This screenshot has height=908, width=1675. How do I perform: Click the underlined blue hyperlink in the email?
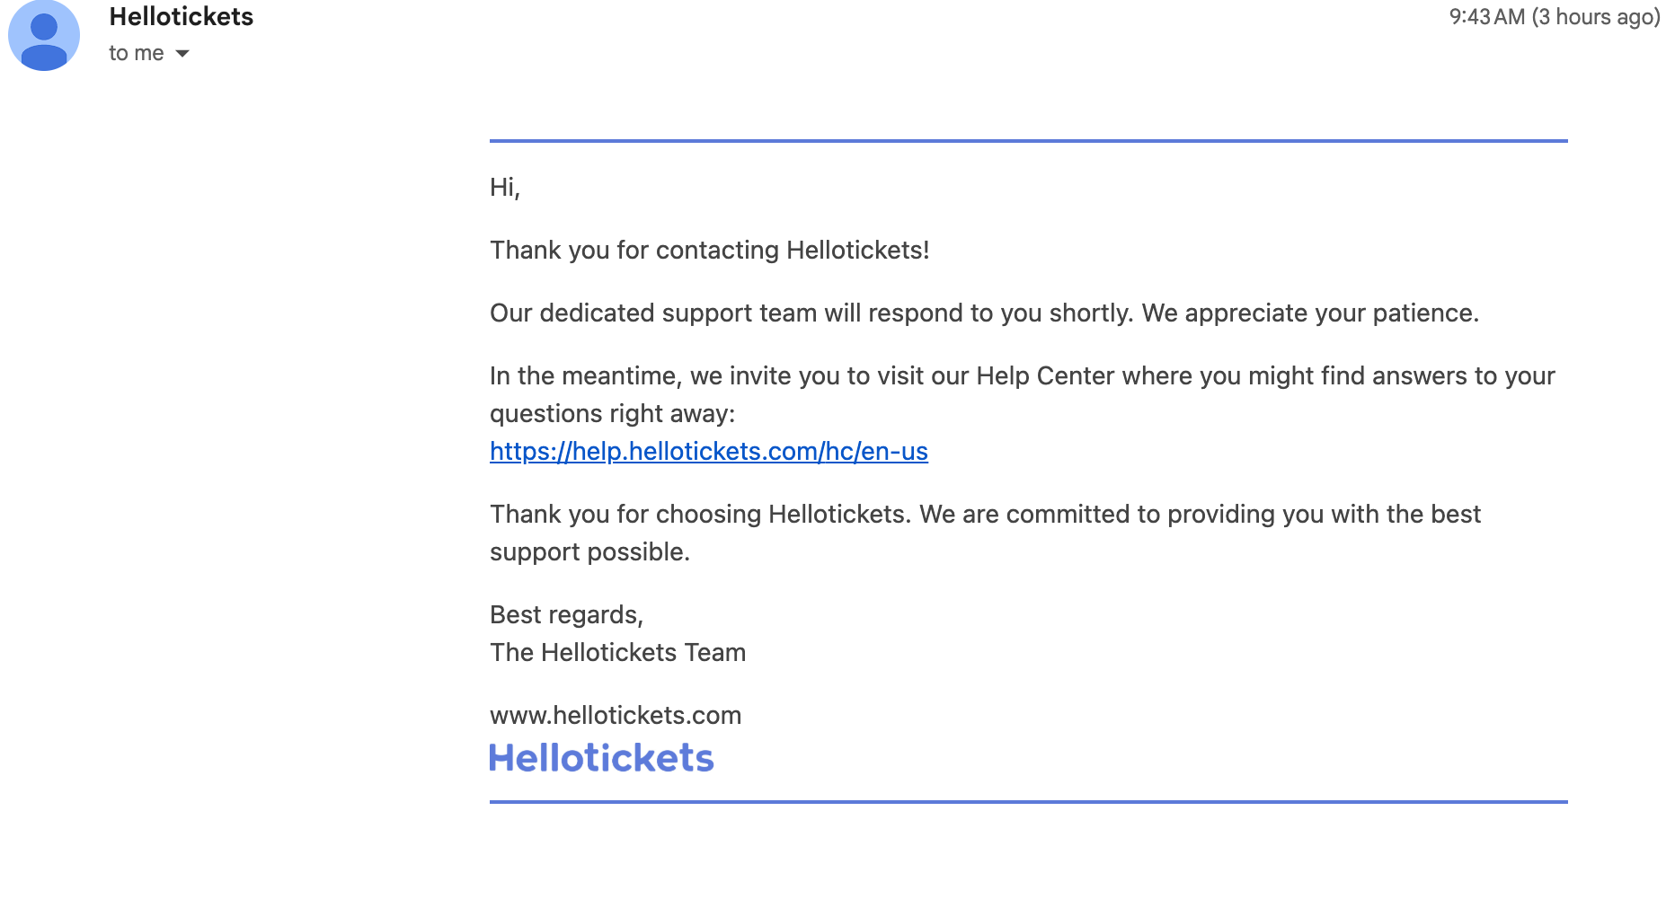click(708, 451)
